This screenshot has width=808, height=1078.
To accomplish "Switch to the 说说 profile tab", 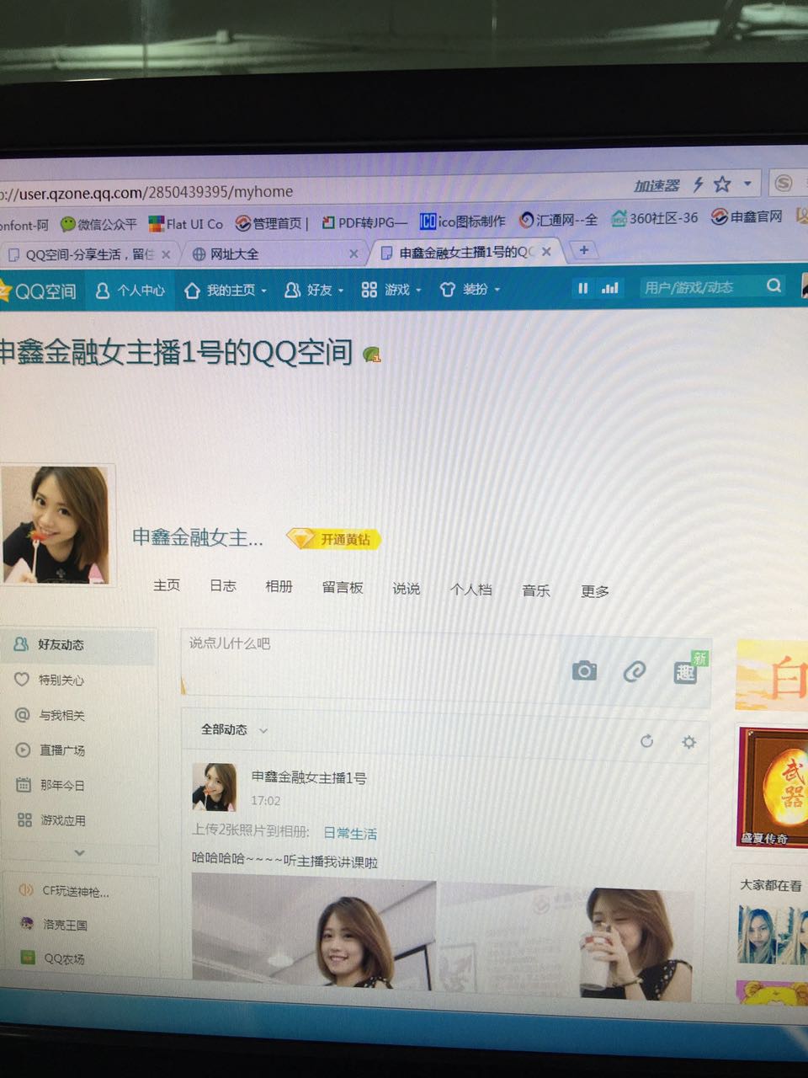I will coord(407,589).
